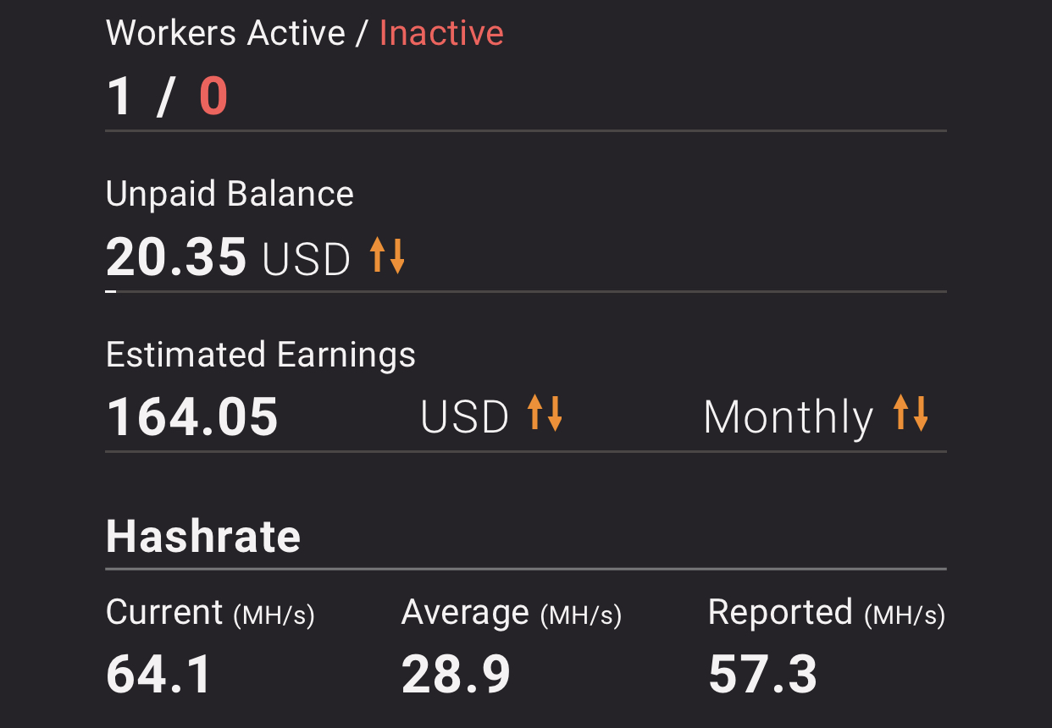
Task: Click the Reported (MH/s) column label
Action: coord(827,613)
